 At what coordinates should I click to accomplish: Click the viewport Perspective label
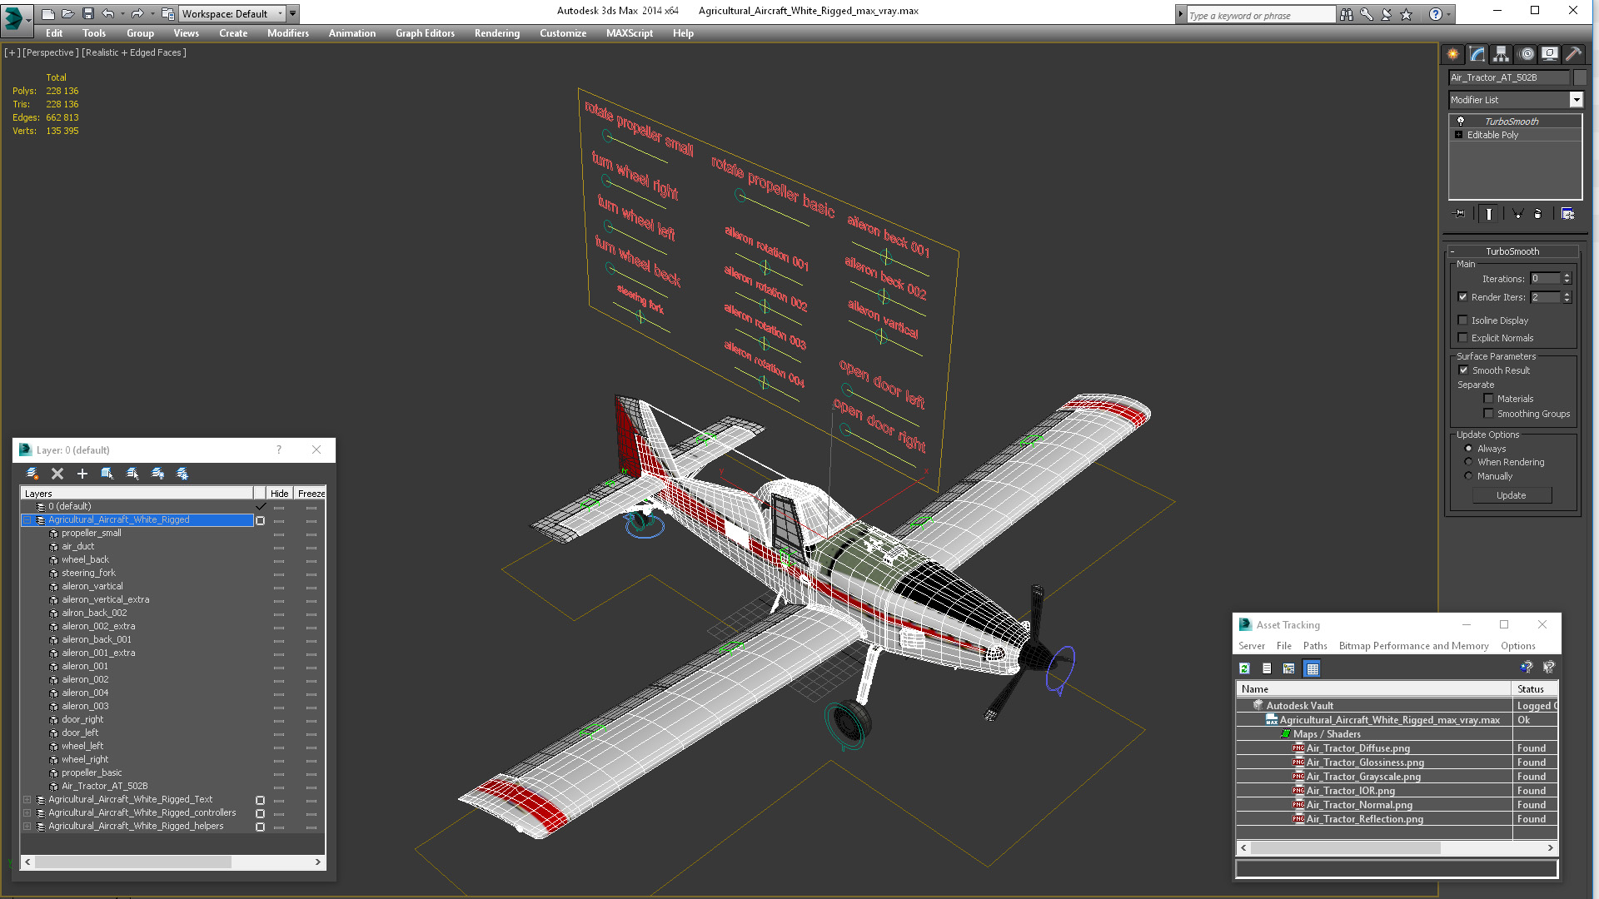click(51, 52)
